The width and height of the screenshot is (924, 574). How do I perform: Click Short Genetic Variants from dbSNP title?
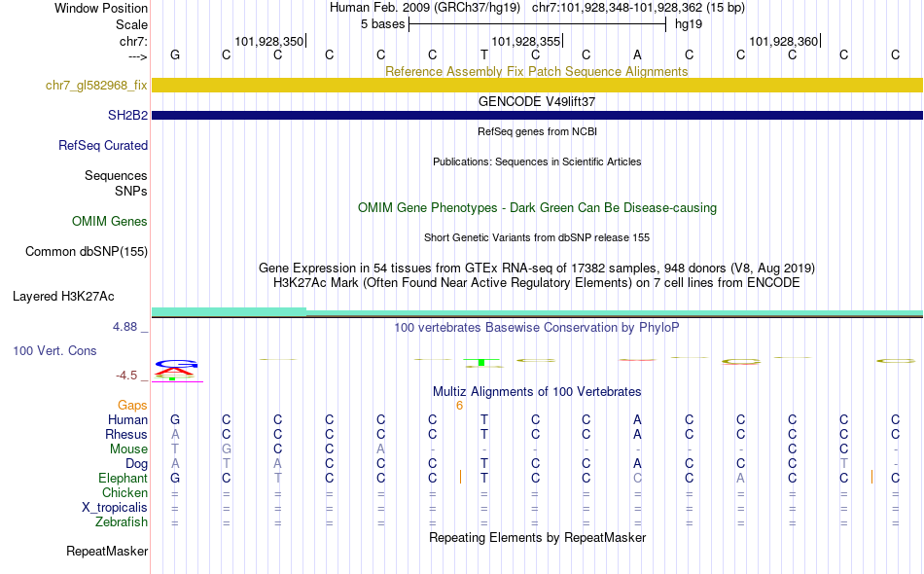(x=536, y=238)
